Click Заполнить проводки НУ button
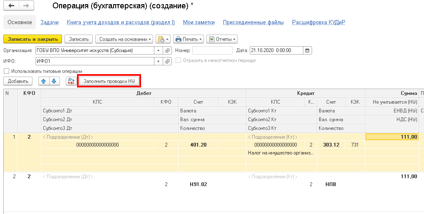This screenshot has width=424, height=214. coord(109,81)
